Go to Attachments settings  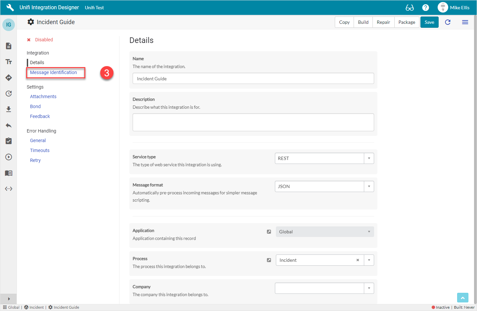click(43, 97)
